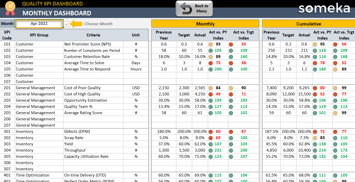The image size is (355, 182).
Task: Select the Monthly section header
Action: pyautogui.click(x=205, y=23)
